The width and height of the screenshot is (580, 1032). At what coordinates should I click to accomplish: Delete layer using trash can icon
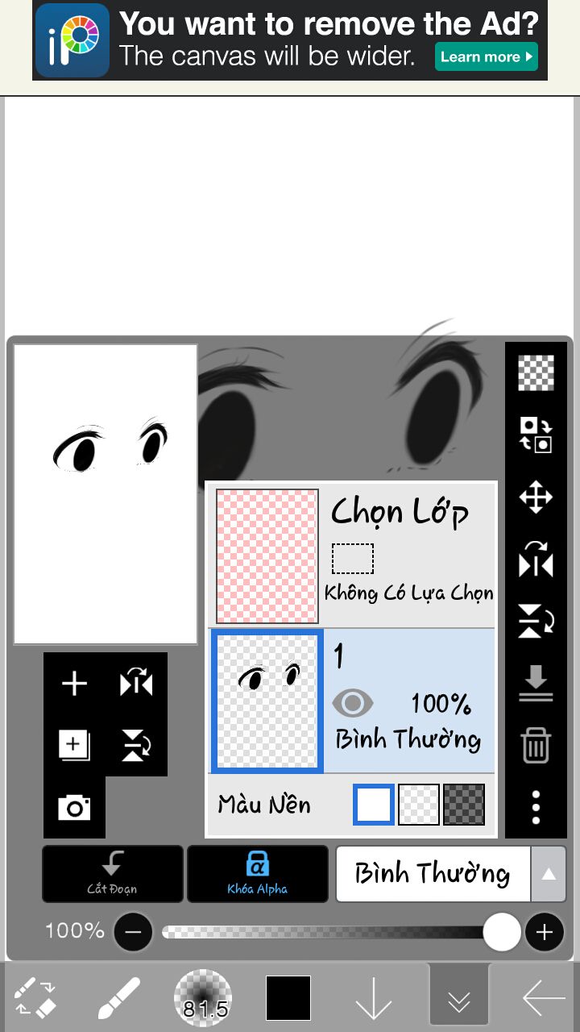pyautogui.click(x=536, y=745)
